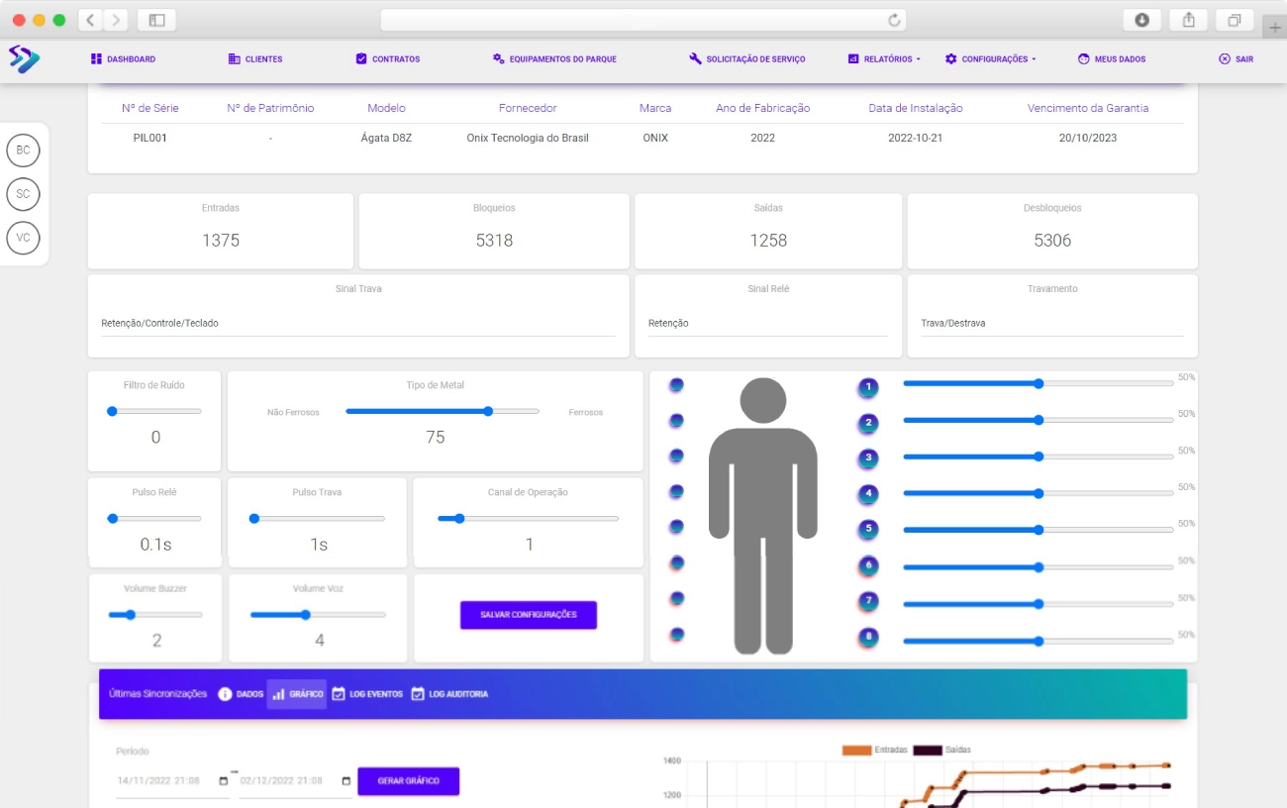1287x808 pixels.
Task: Switch to the Log Eventos tab
Action: [x=367, y=694]
